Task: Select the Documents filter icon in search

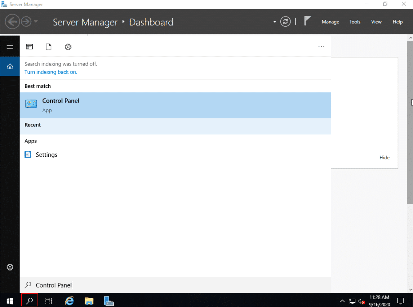Action: tap(49, 47)
